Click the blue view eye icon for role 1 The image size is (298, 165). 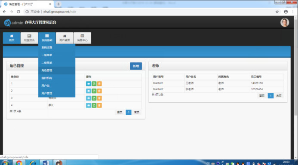pos(89,84)
